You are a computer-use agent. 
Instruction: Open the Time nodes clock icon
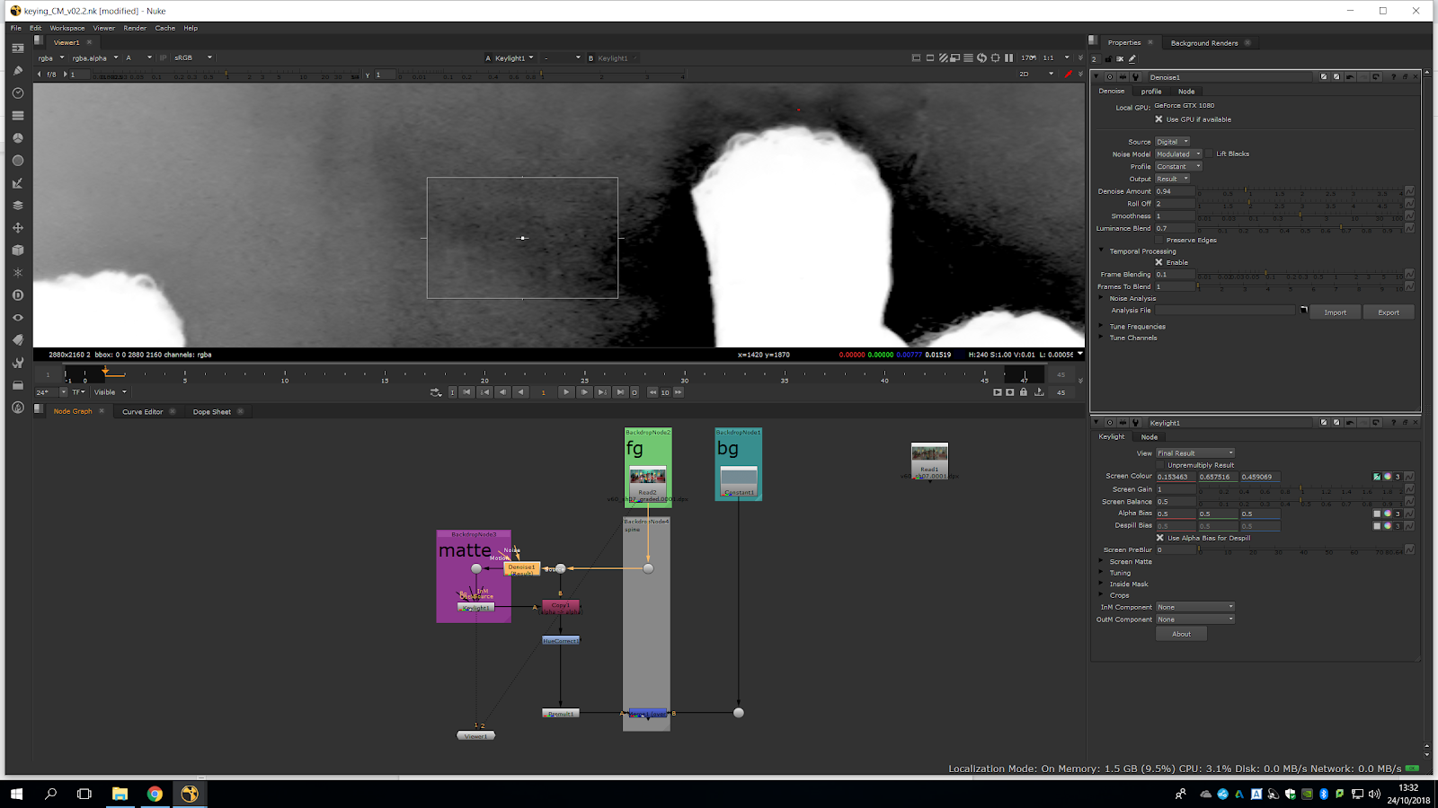coord(17,93)
